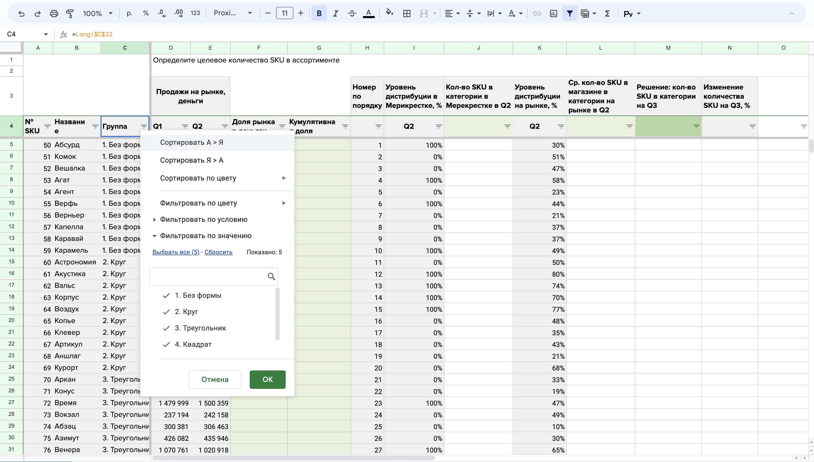Apply strikethrough formatting
814x462 pixels.
tap(352, 14)
